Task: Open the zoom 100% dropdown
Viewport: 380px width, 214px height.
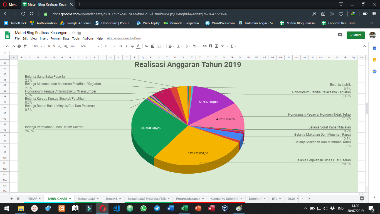Action: tap(37, 46)
